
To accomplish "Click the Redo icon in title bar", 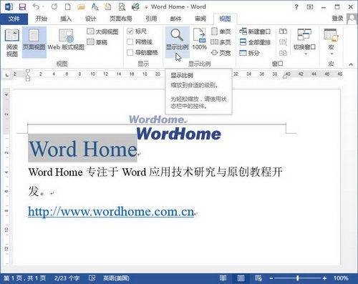I will point(54,6).
